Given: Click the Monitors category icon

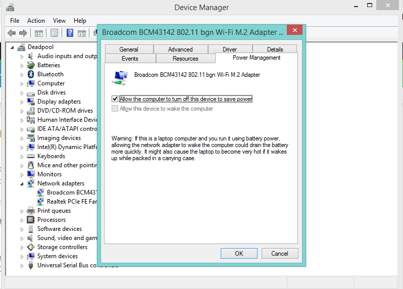Looking at the screenshot, I should pyautogui.click(x=31, y=174).
